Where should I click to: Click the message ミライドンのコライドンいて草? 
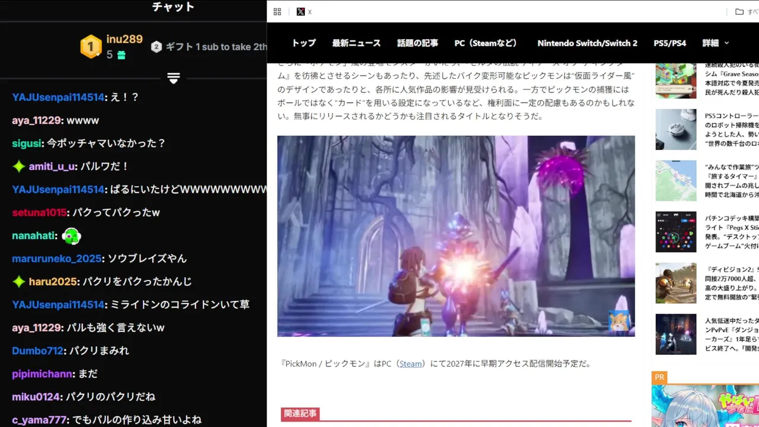pos(180,305)
